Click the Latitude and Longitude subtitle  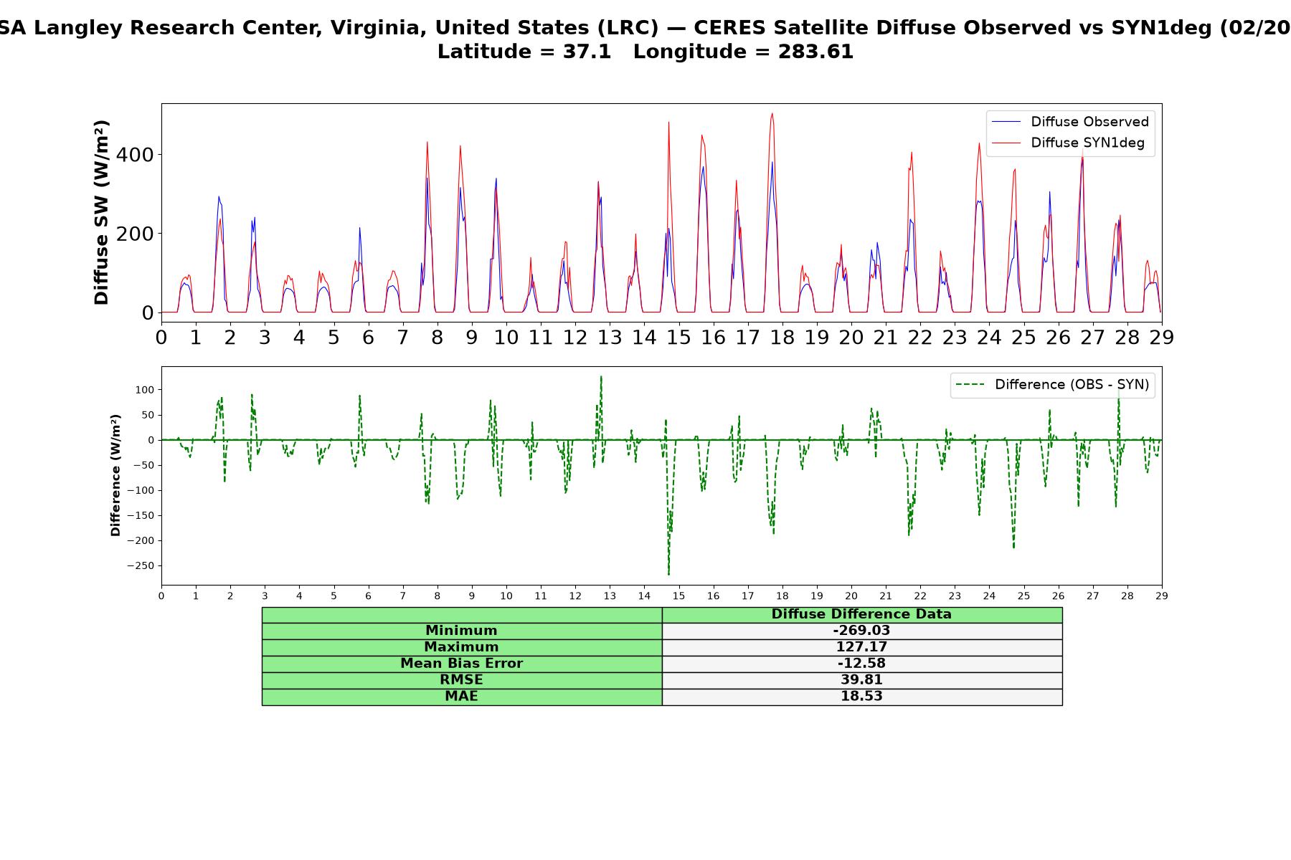point(645,52)
